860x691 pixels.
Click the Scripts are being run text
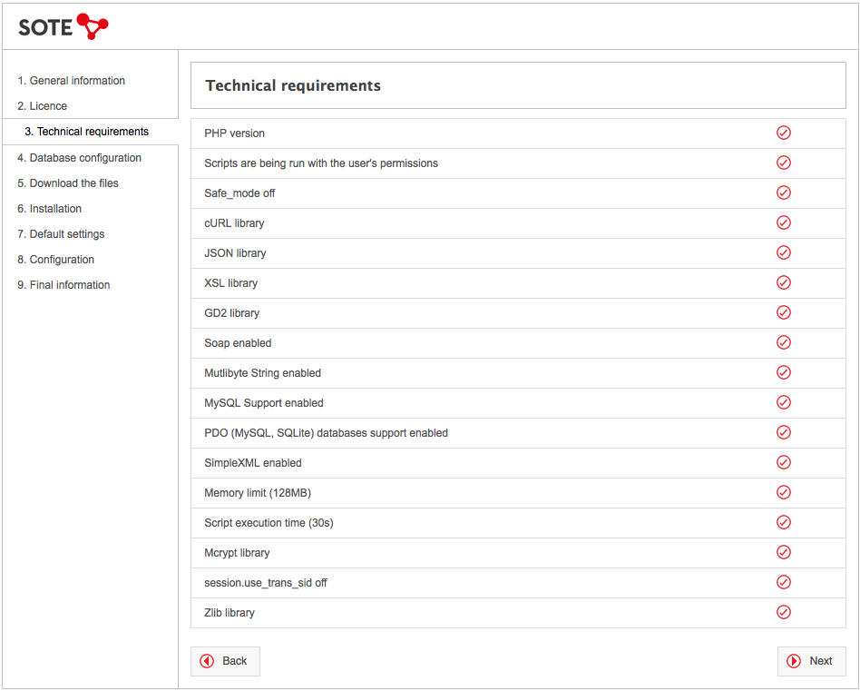(x=321, y=163)
